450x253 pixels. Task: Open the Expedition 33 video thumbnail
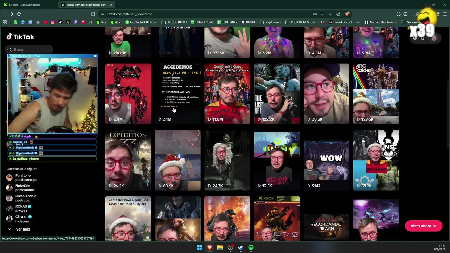coord(128,160)
